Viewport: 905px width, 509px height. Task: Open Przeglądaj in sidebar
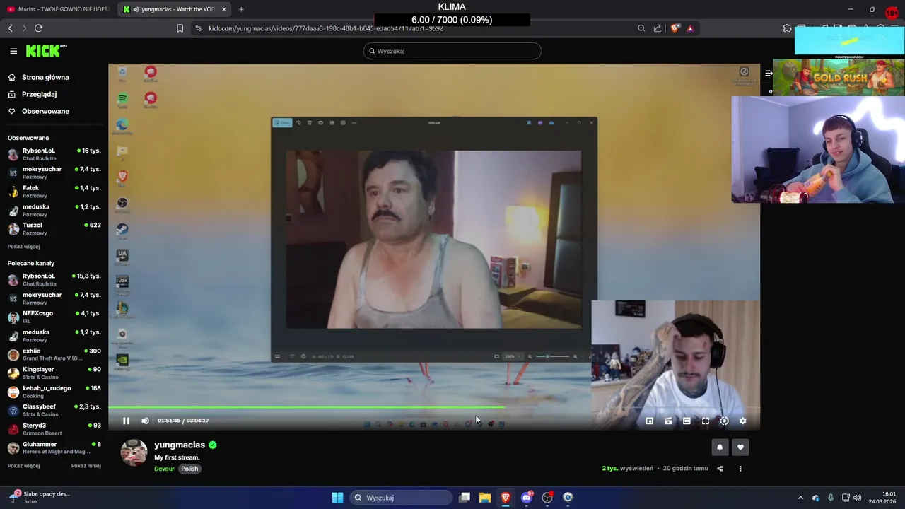(39, 94)
